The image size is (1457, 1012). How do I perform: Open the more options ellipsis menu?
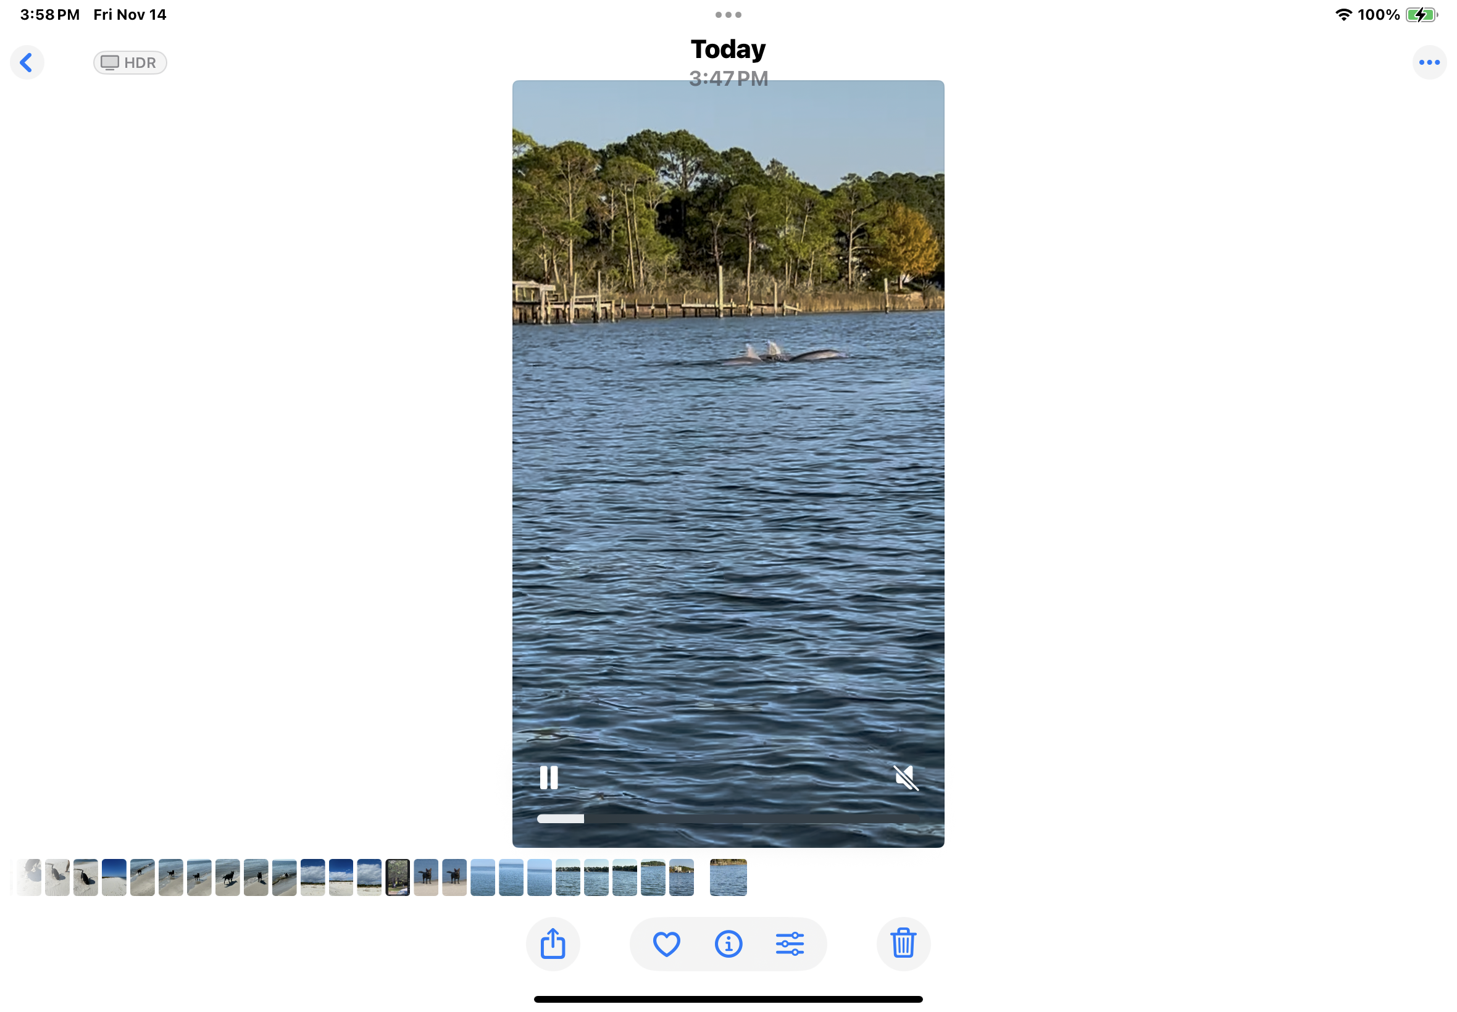(1429, 63)
